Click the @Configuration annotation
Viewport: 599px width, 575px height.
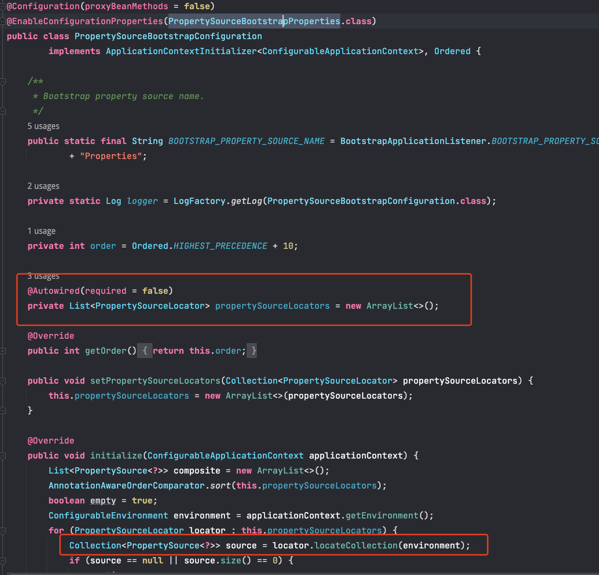coord(43,6)
